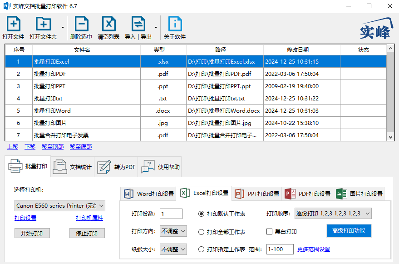Open the 关于软件 about icon
Screen dimensions: 399x264
point(175,24)
